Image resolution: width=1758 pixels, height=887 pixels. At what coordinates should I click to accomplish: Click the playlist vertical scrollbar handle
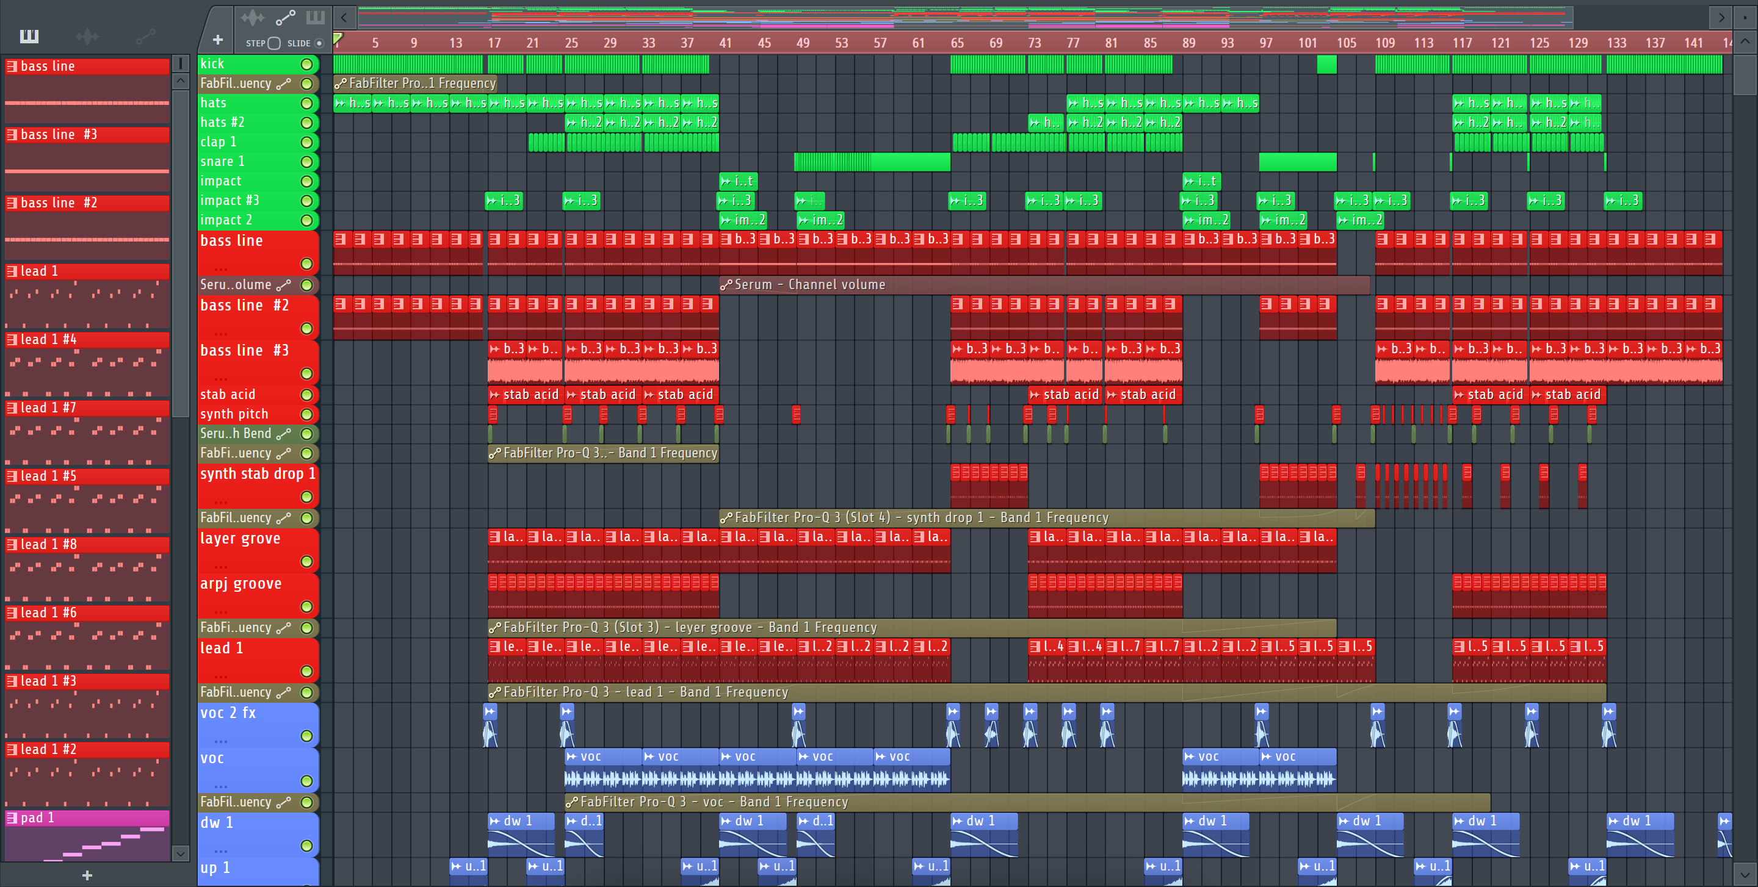click(1745, 75)
